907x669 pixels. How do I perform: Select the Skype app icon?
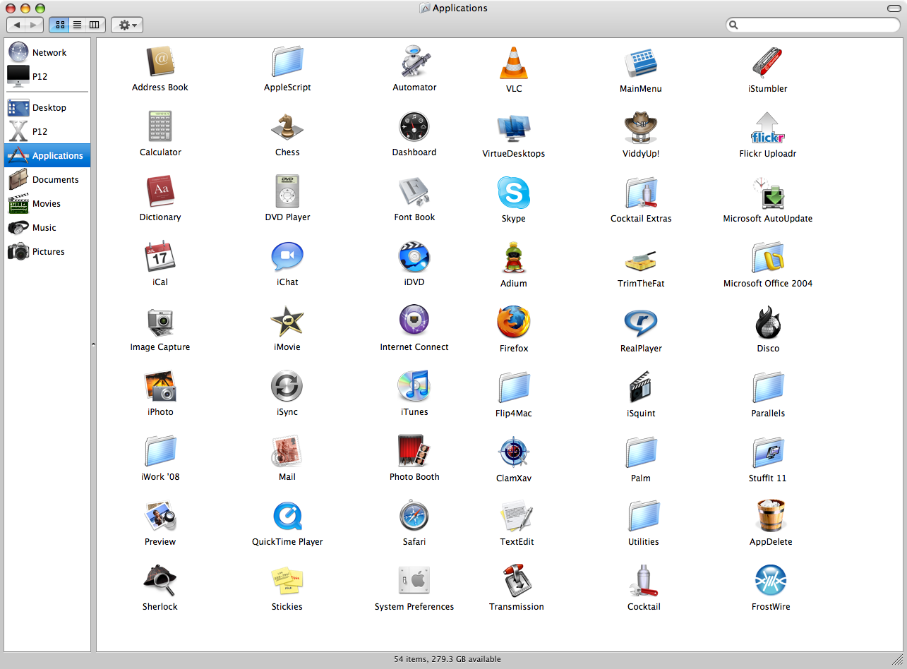coord(514,193)
